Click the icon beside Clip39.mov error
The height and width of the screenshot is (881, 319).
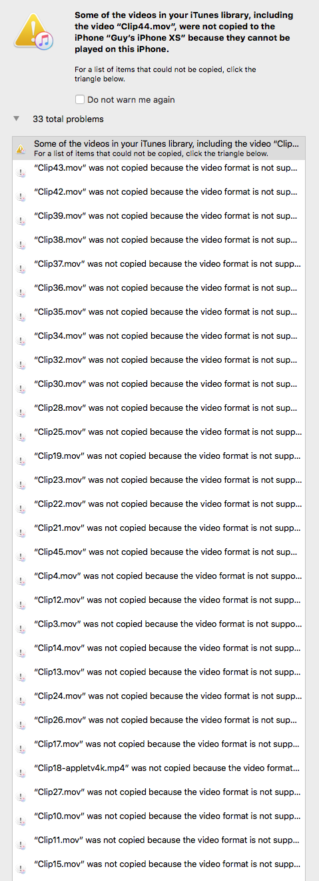coord(21,221)
